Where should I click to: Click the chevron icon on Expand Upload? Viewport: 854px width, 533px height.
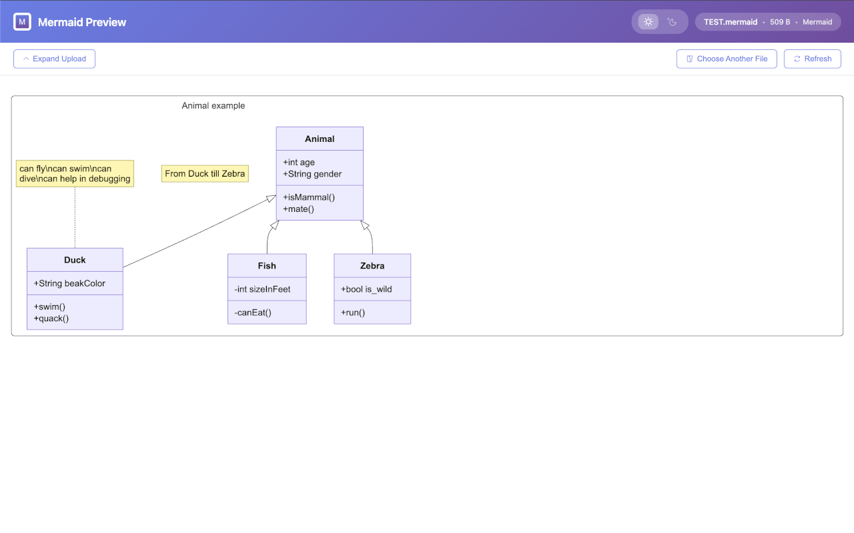click(26, 59)
